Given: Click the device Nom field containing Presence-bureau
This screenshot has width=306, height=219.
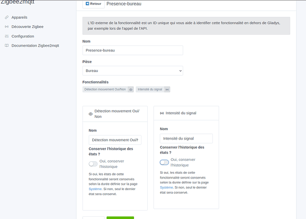Looking at the screenshot, I should pyautogui.click(x=133, y=50).
